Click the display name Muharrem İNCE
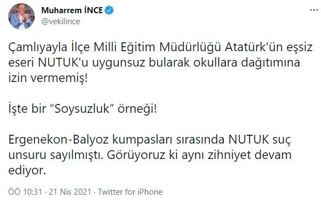This screenshot has height=203, width=321. [x=72, y=10]
